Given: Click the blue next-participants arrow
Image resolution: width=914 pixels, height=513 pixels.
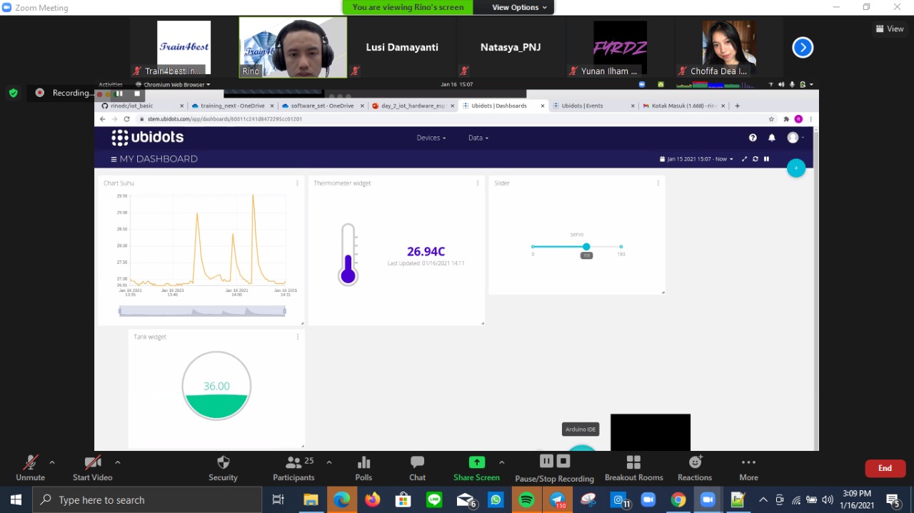Looking at the screenshot, I should (803, 48).
